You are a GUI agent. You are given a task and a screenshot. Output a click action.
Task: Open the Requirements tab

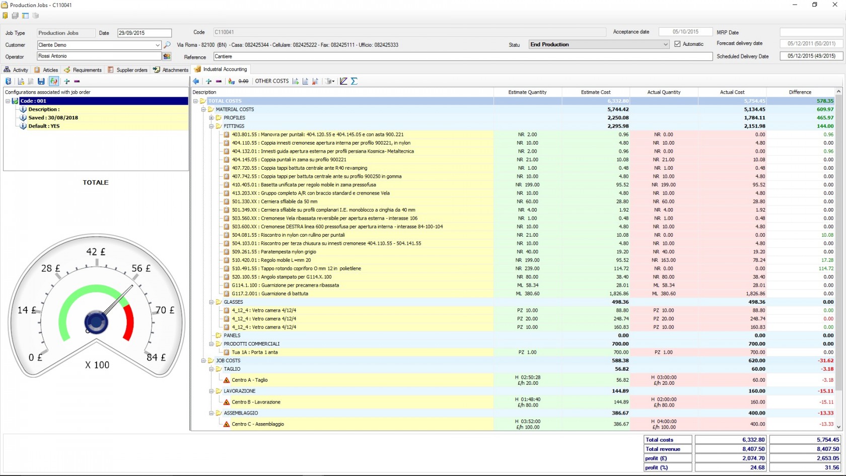(83, 70)
